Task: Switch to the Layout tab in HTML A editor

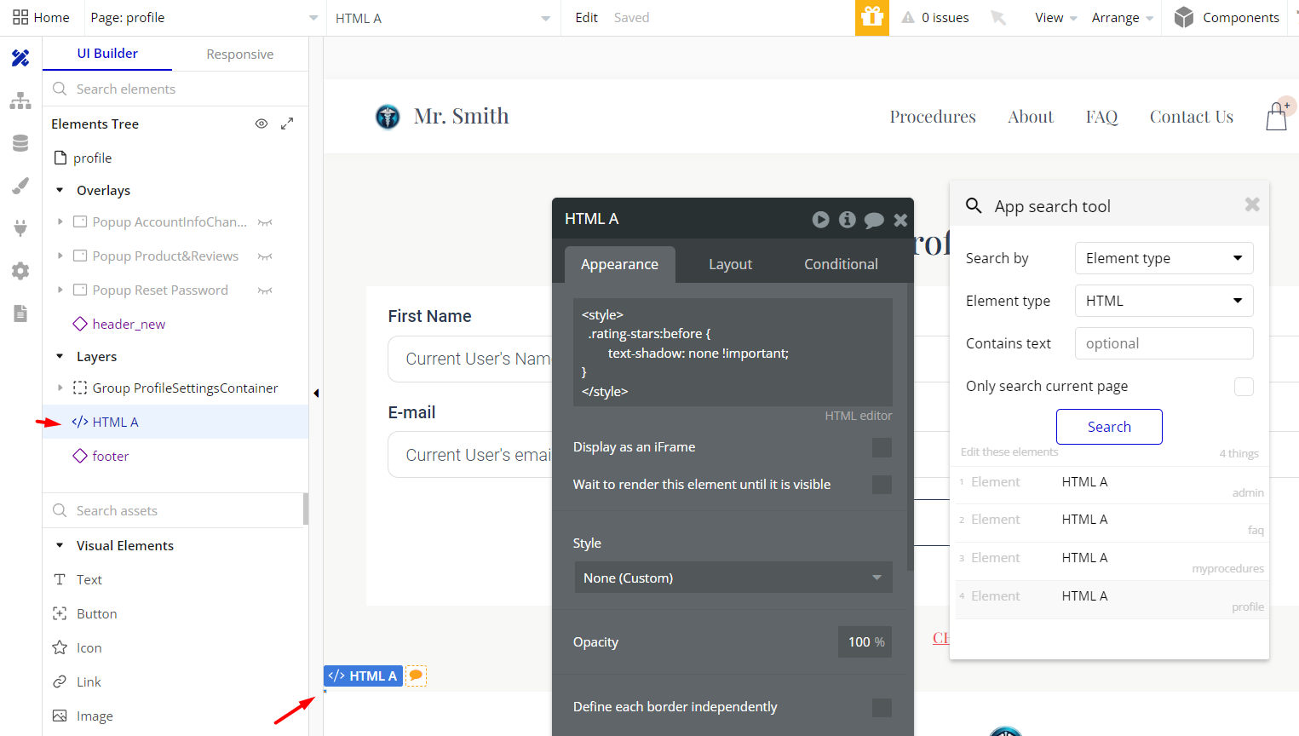Action: [x=730, y=264]
